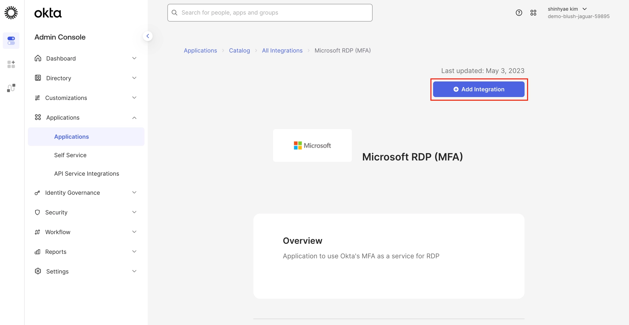Open the shinhyae kim account dropdown
The height and width of the screenshot is (325, 629).
point(567,9)
